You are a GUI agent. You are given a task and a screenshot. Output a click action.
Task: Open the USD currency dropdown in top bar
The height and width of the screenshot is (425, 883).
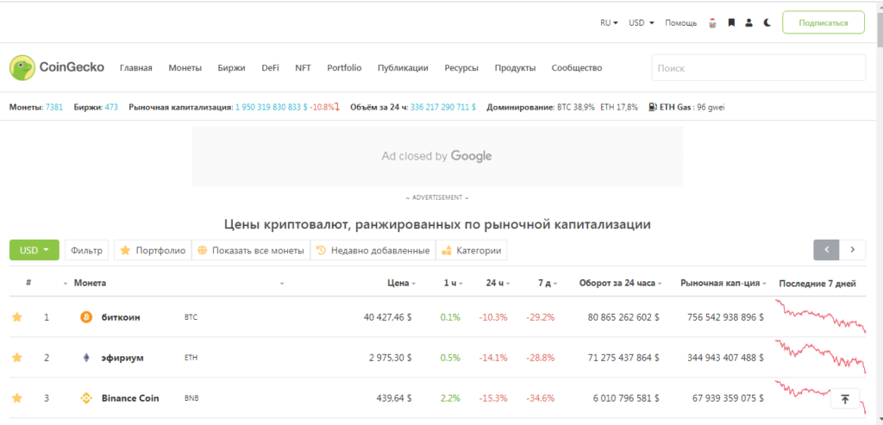tap(642, 23)
